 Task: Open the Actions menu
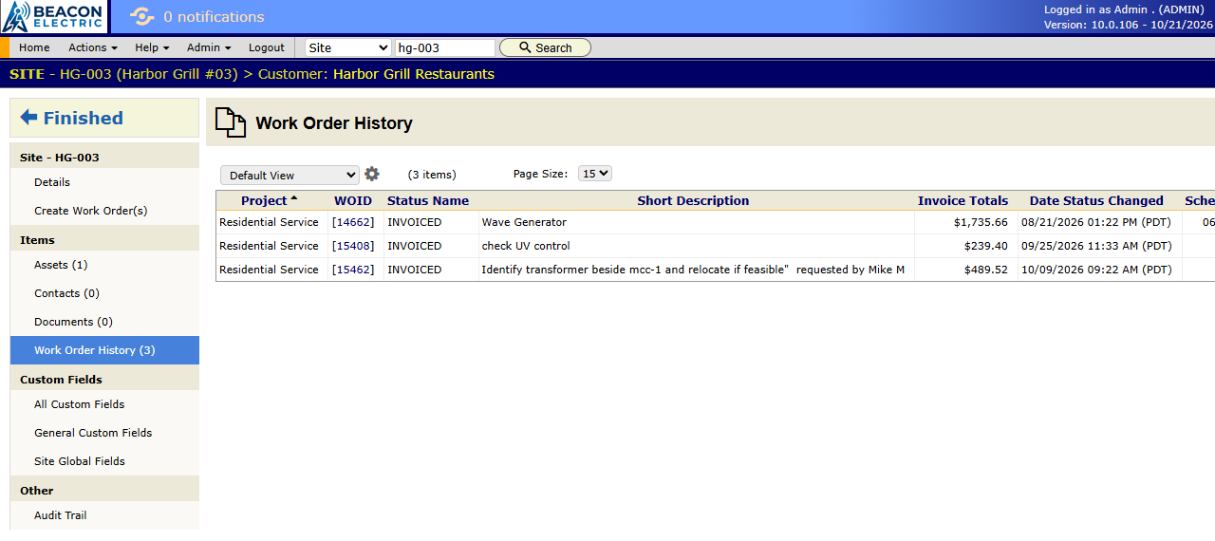coord(93,47)
